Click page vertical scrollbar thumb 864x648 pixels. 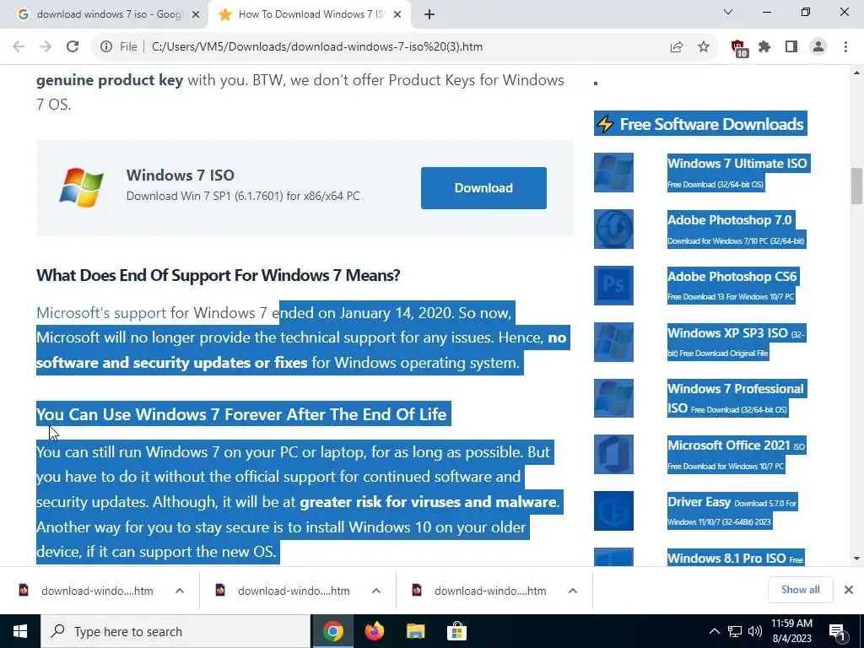tap(856, 186)
